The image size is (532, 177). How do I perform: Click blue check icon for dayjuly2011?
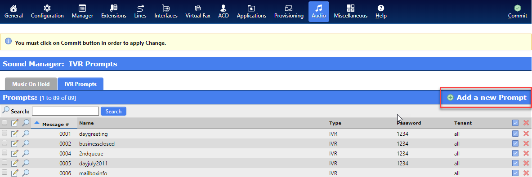pyautogui.click(x=515, y=163)
